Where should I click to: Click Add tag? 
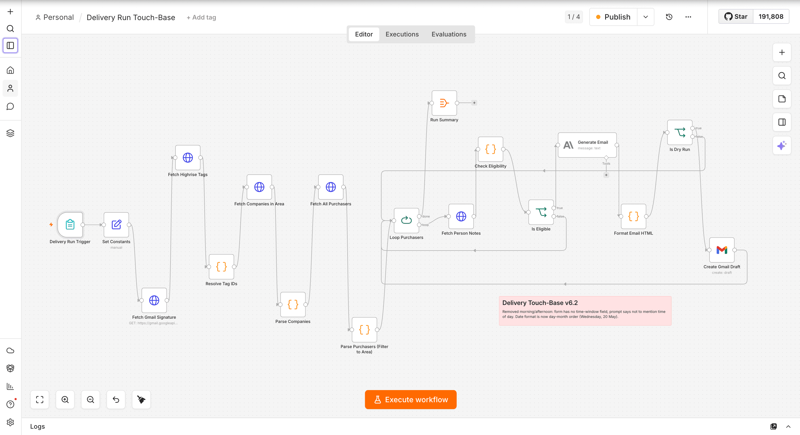201,17
